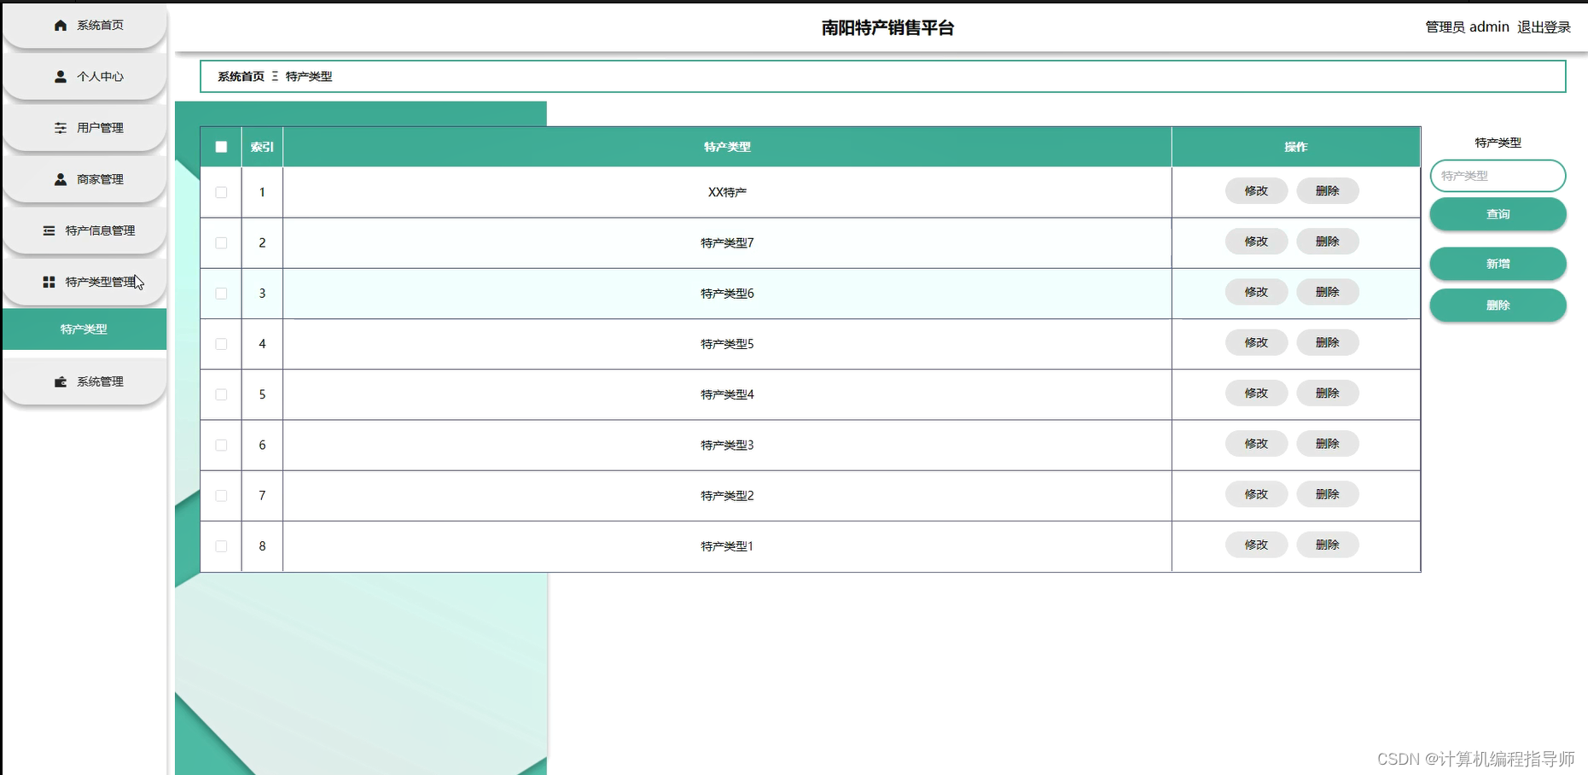Click 修改 for row 特产类型5
Viewport: 1588px width, 775px height.
point(1256,342)
